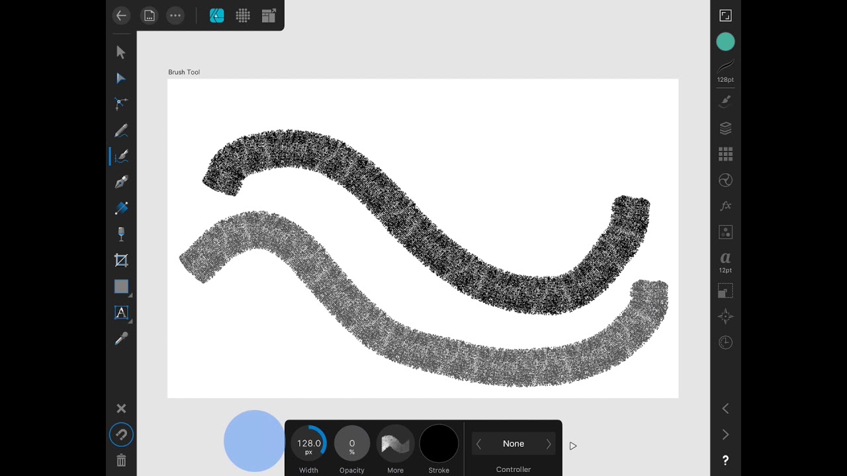Open the three-dots more options menu
This screenshot has width=847, height=476.
[175, 16]
